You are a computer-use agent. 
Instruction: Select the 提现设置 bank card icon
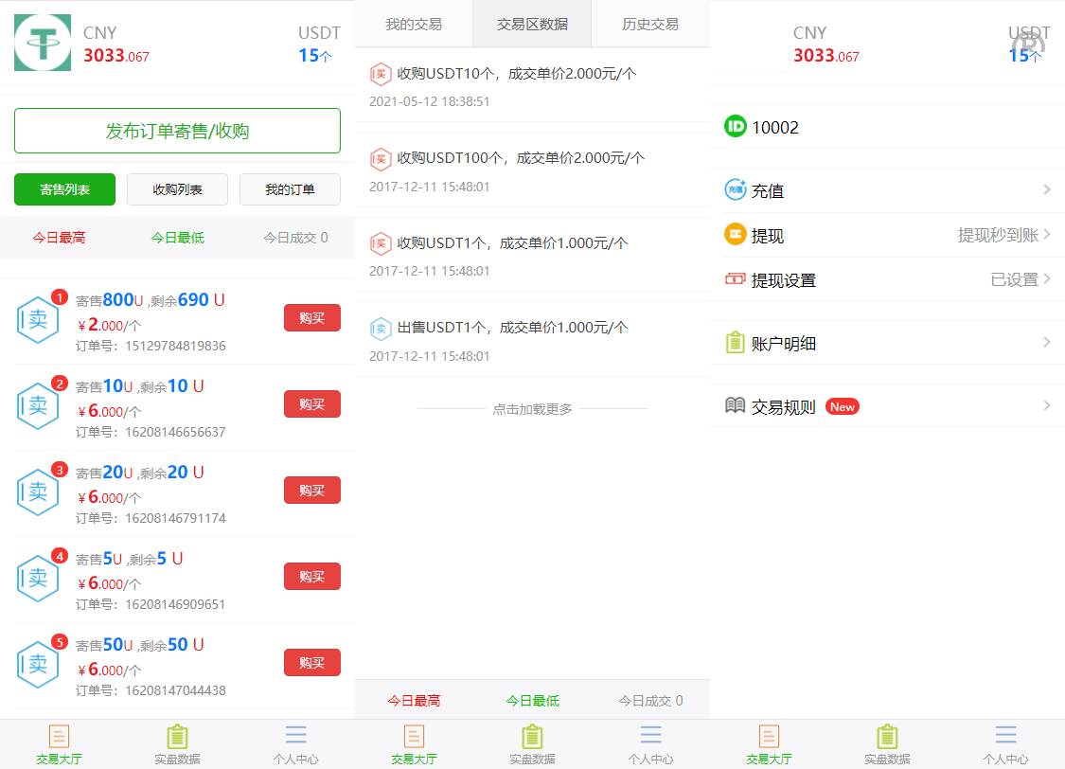coord(736,279)
